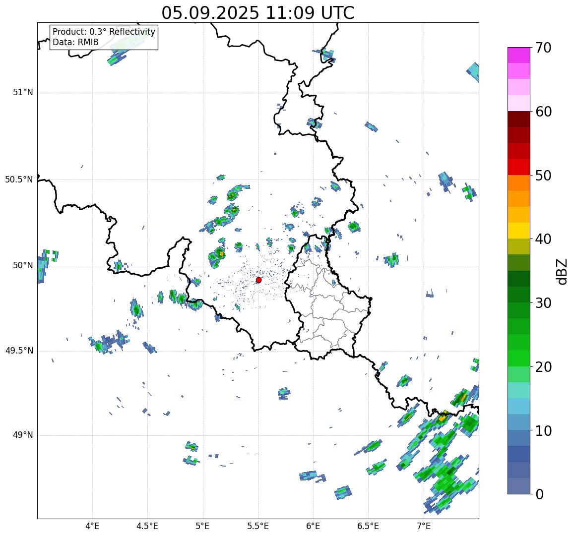Click the 51°N latitude label
Viewport: 574px width, 536px height.
pos(23,92)
